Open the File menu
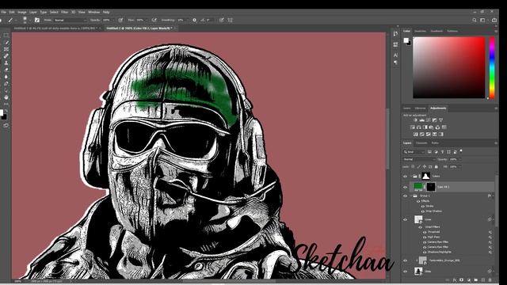The image size is (507, 285). point(4,12)
